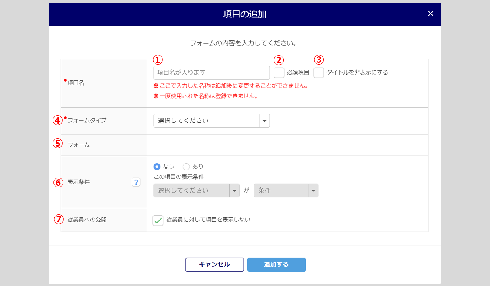Click the circled 6 marker beside 表示条件
490x286 pixels.
coord(58,183)
